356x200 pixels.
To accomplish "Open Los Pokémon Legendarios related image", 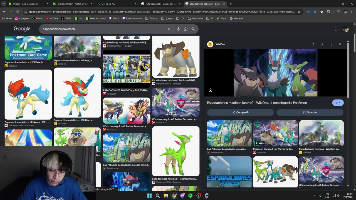I will click(229, 133).
